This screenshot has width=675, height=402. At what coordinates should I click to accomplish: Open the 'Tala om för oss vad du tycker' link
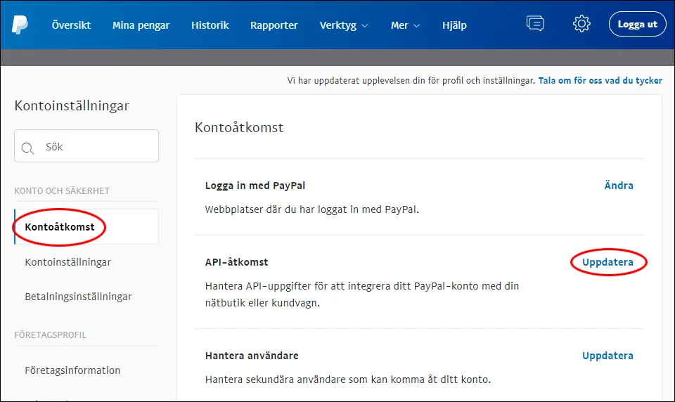[600, 81]
